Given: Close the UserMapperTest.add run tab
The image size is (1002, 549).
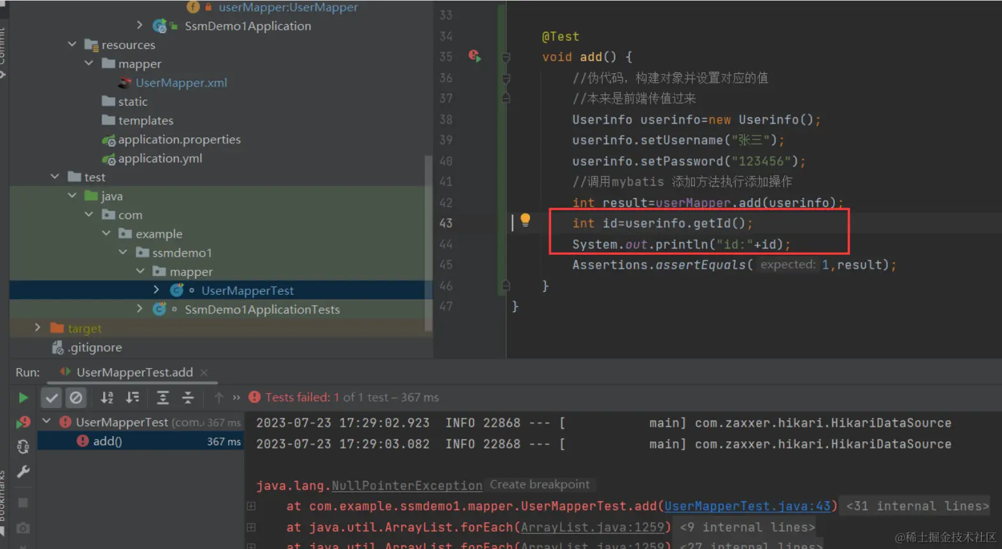Looking at the screenshot, I should point(204,373).
